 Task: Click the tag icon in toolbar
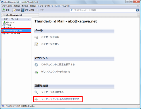click(x=38, y=10)
